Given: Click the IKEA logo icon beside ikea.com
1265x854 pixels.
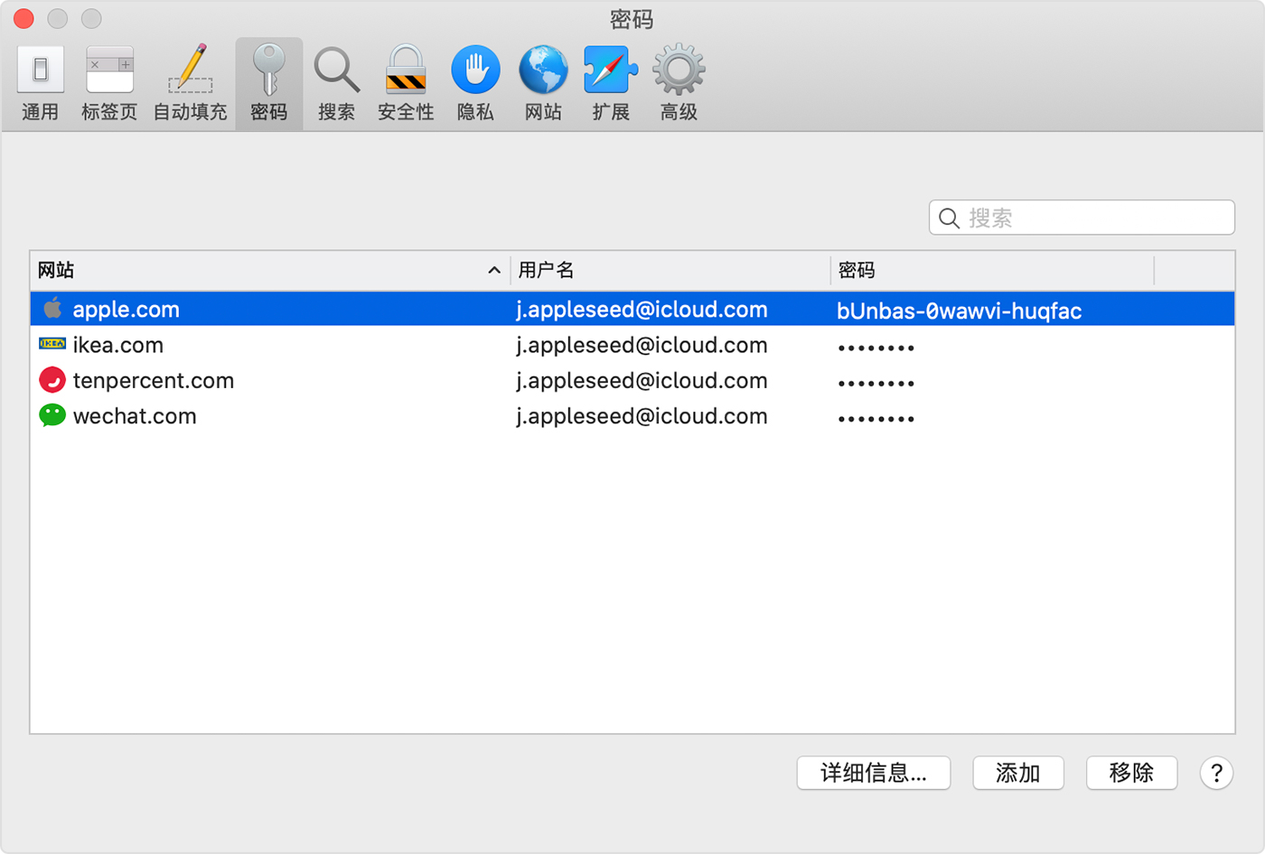Looking at the screenshot, I should (52, 344).
